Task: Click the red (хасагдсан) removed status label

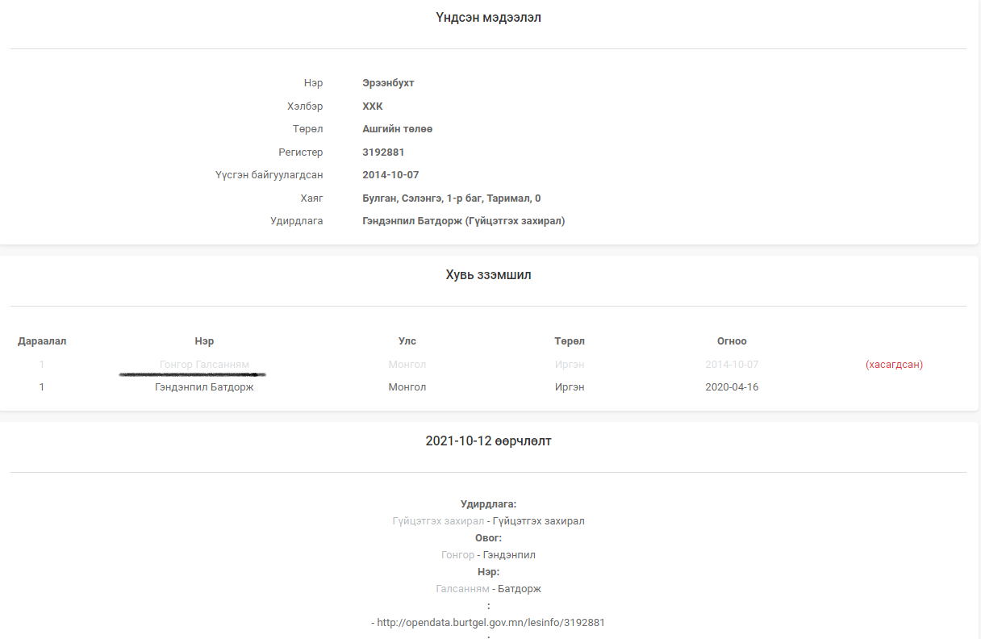Action: click(x=894, y=365)
